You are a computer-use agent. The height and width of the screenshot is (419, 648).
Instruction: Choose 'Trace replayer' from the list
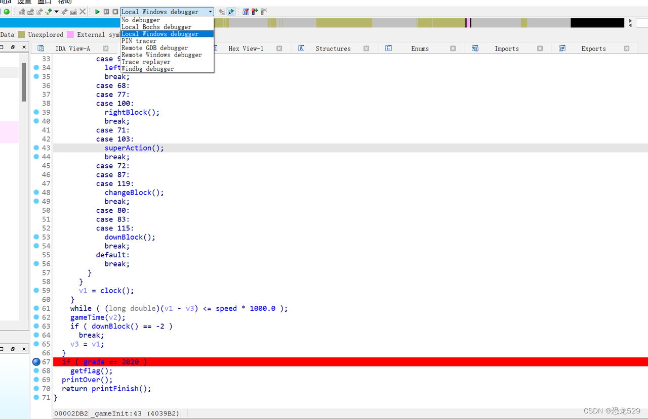click(167, 62)
